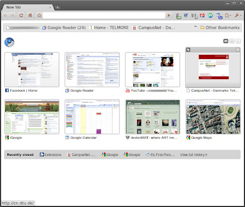This screenshot has height=207, width=245.
Task: Click iGoogle title under thumbnail
Action: tap(16, 138)
